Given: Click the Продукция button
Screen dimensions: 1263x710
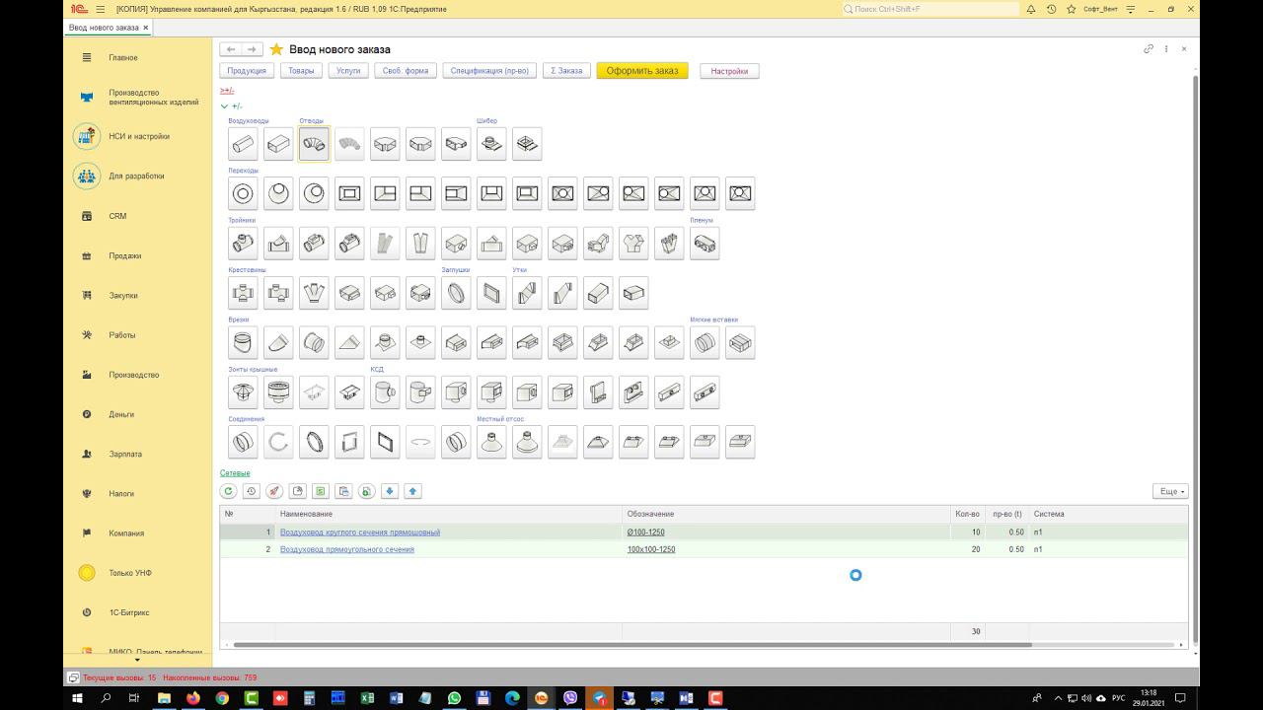Looking at the screenshot, I should click(x=247, y=71).
